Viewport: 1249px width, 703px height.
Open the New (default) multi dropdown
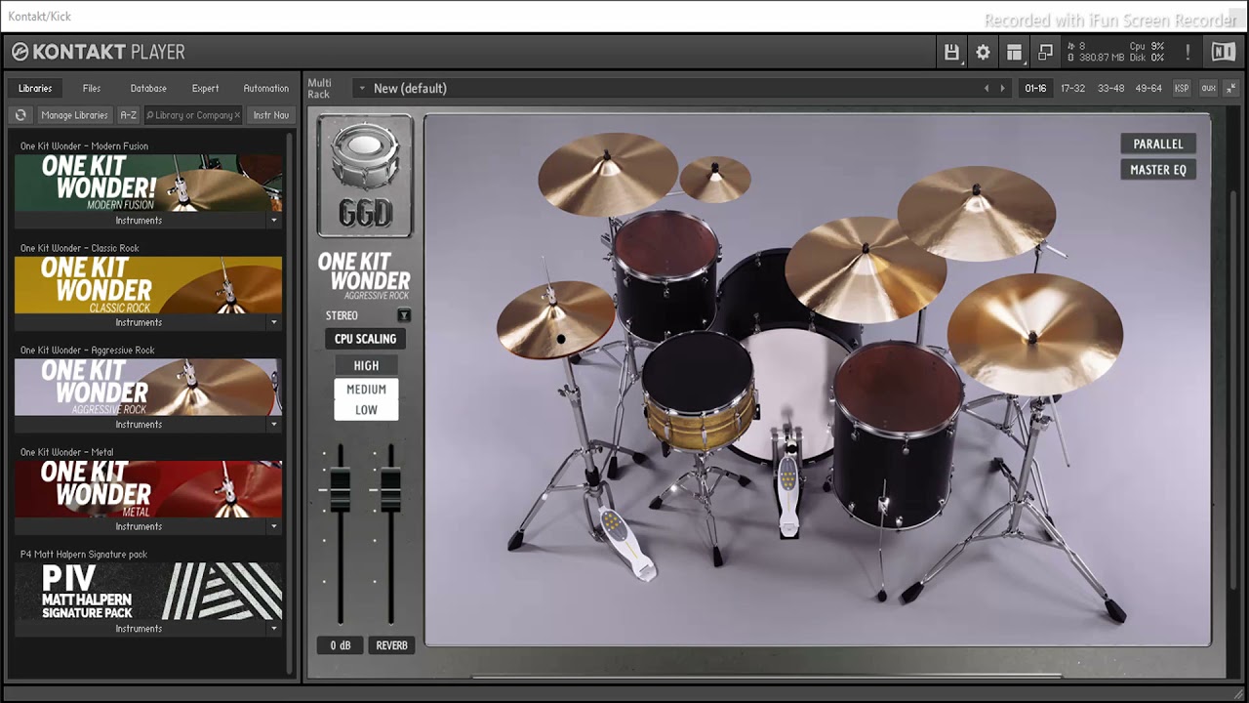[361, 88]
